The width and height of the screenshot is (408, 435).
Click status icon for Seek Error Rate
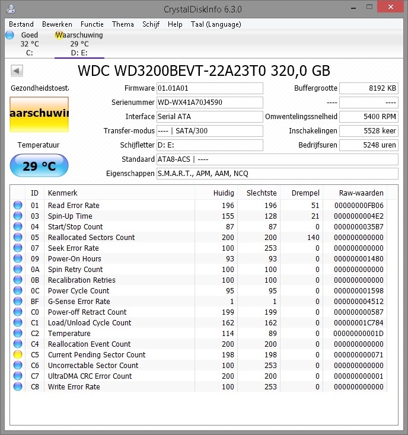click(18, 248)
